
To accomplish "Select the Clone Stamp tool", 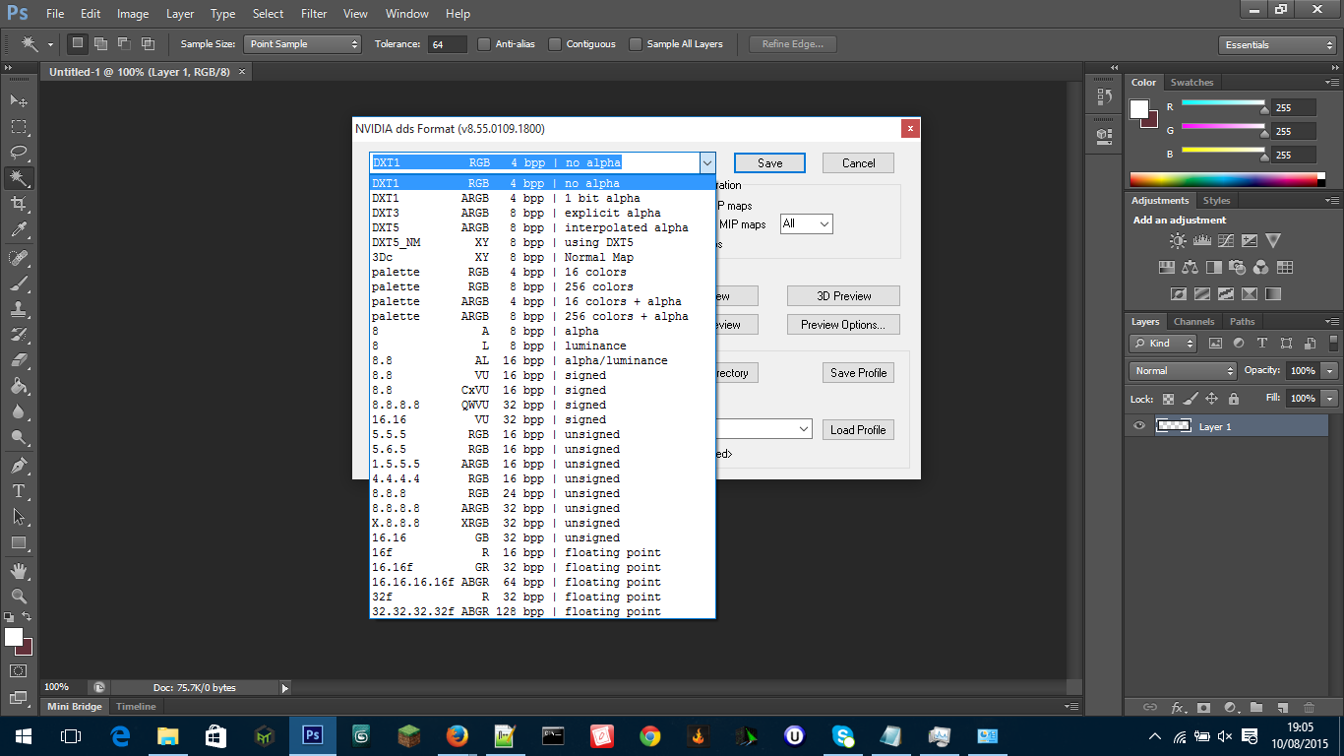I will (19, 309).
